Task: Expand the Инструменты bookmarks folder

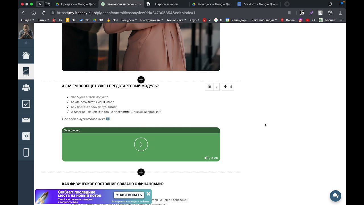Action: pyautogui.click(x=152, y=20)
